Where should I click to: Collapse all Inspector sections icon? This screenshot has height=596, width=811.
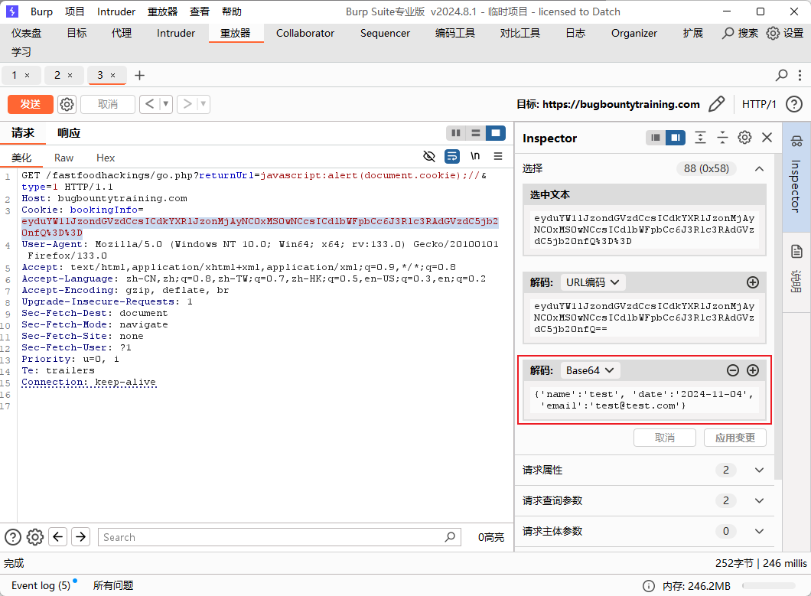[x=722, y=138]
